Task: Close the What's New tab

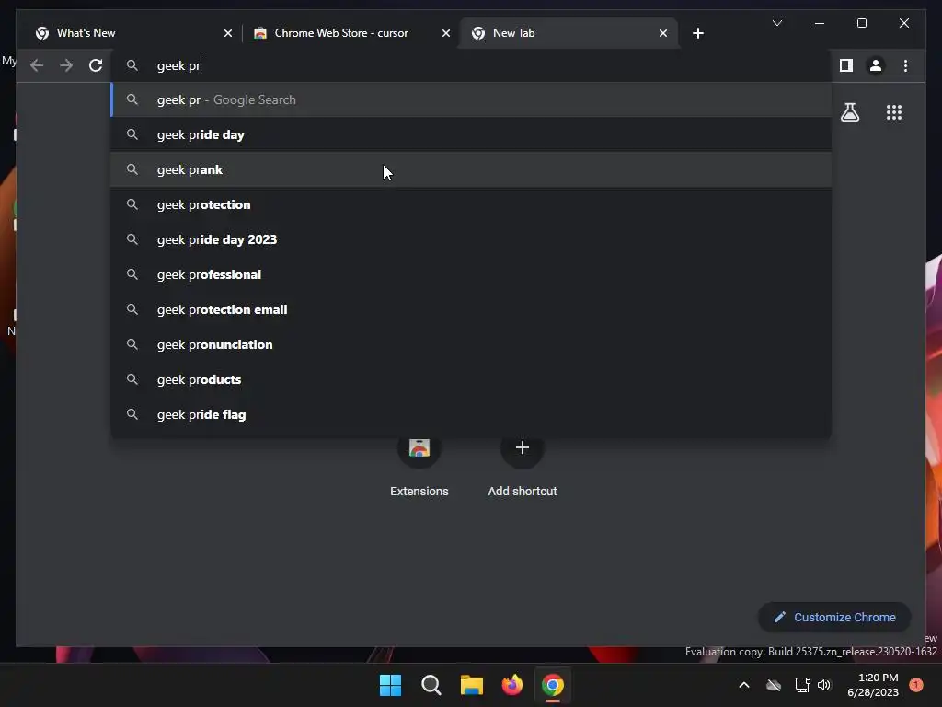Action: click(x=228, y=33)
